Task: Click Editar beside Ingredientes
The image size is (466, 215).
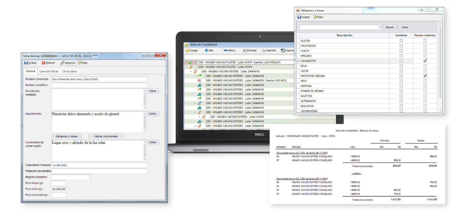Action: click(x=153, y=114)
